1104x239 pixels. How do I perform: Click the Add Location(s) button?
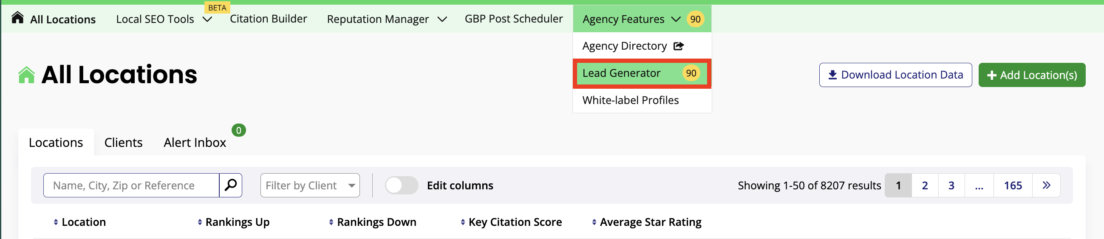[1032, 75]
